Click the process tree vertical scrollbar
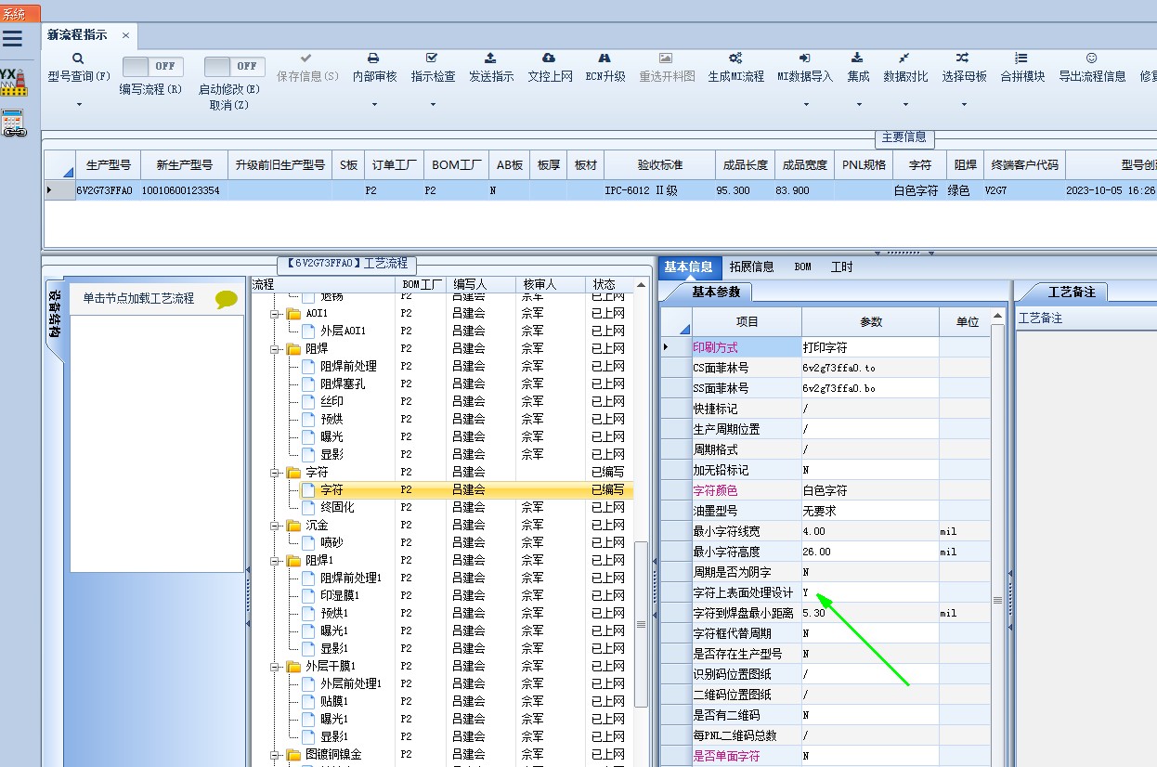The width and height of the screenshot is (1157, 767). [641, 624]
